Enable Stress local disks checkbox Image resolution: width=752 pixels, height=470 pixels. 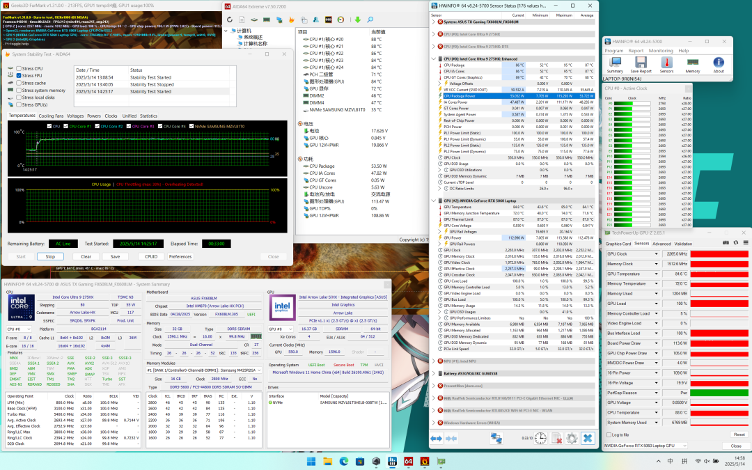coord(19,97)
